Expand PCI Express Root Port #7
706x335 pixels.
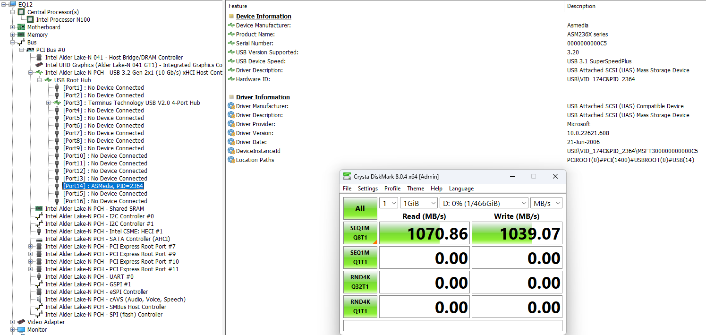(x=31, y=246)
